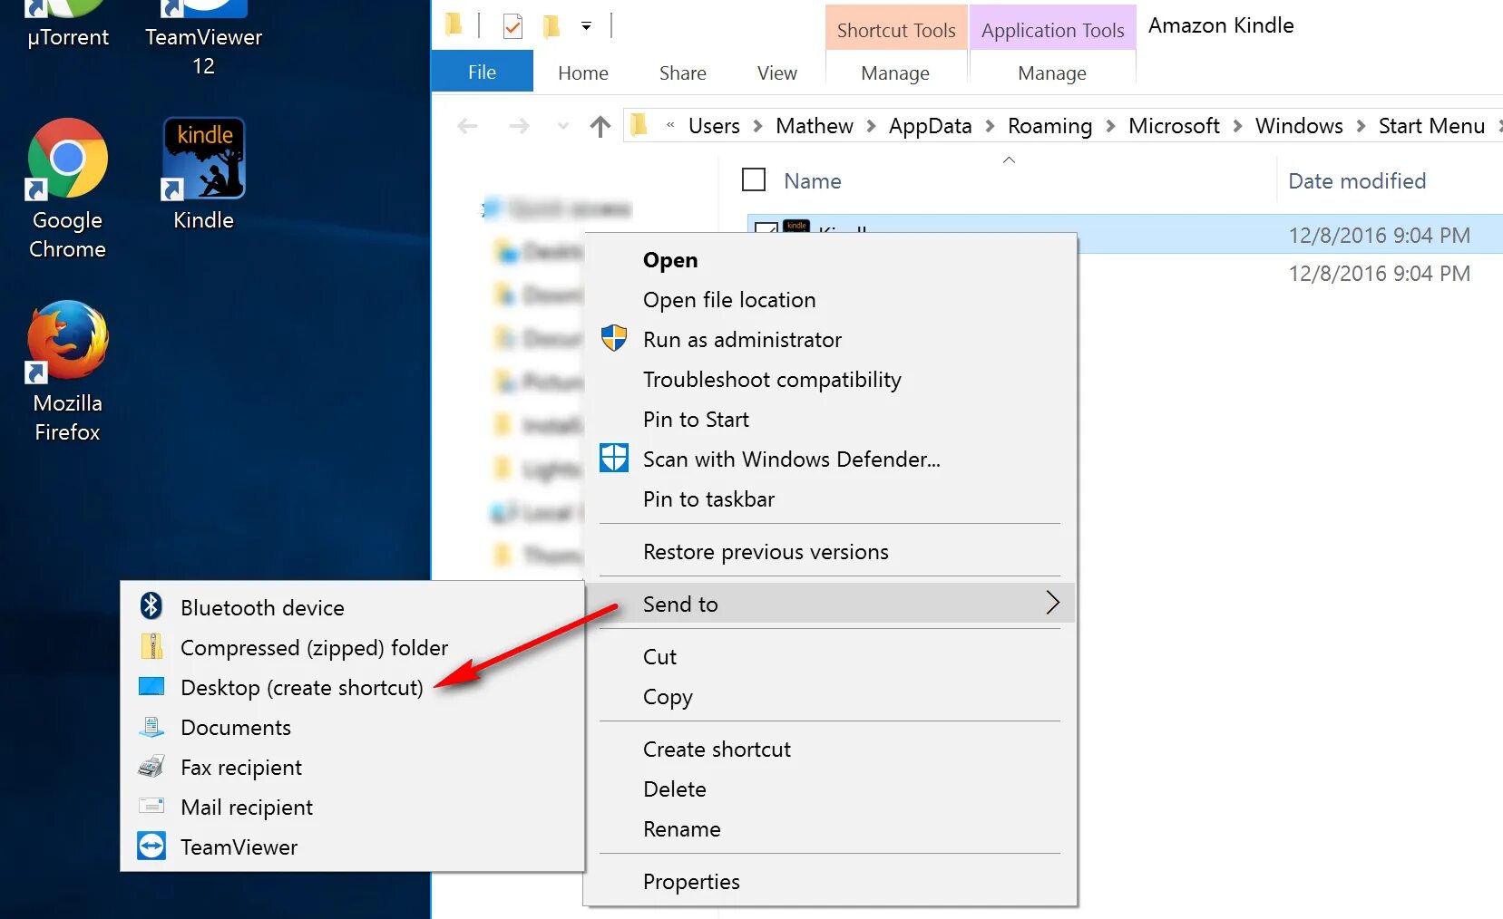
Task: Choose Open in the context menu
Action: [829, 260]
